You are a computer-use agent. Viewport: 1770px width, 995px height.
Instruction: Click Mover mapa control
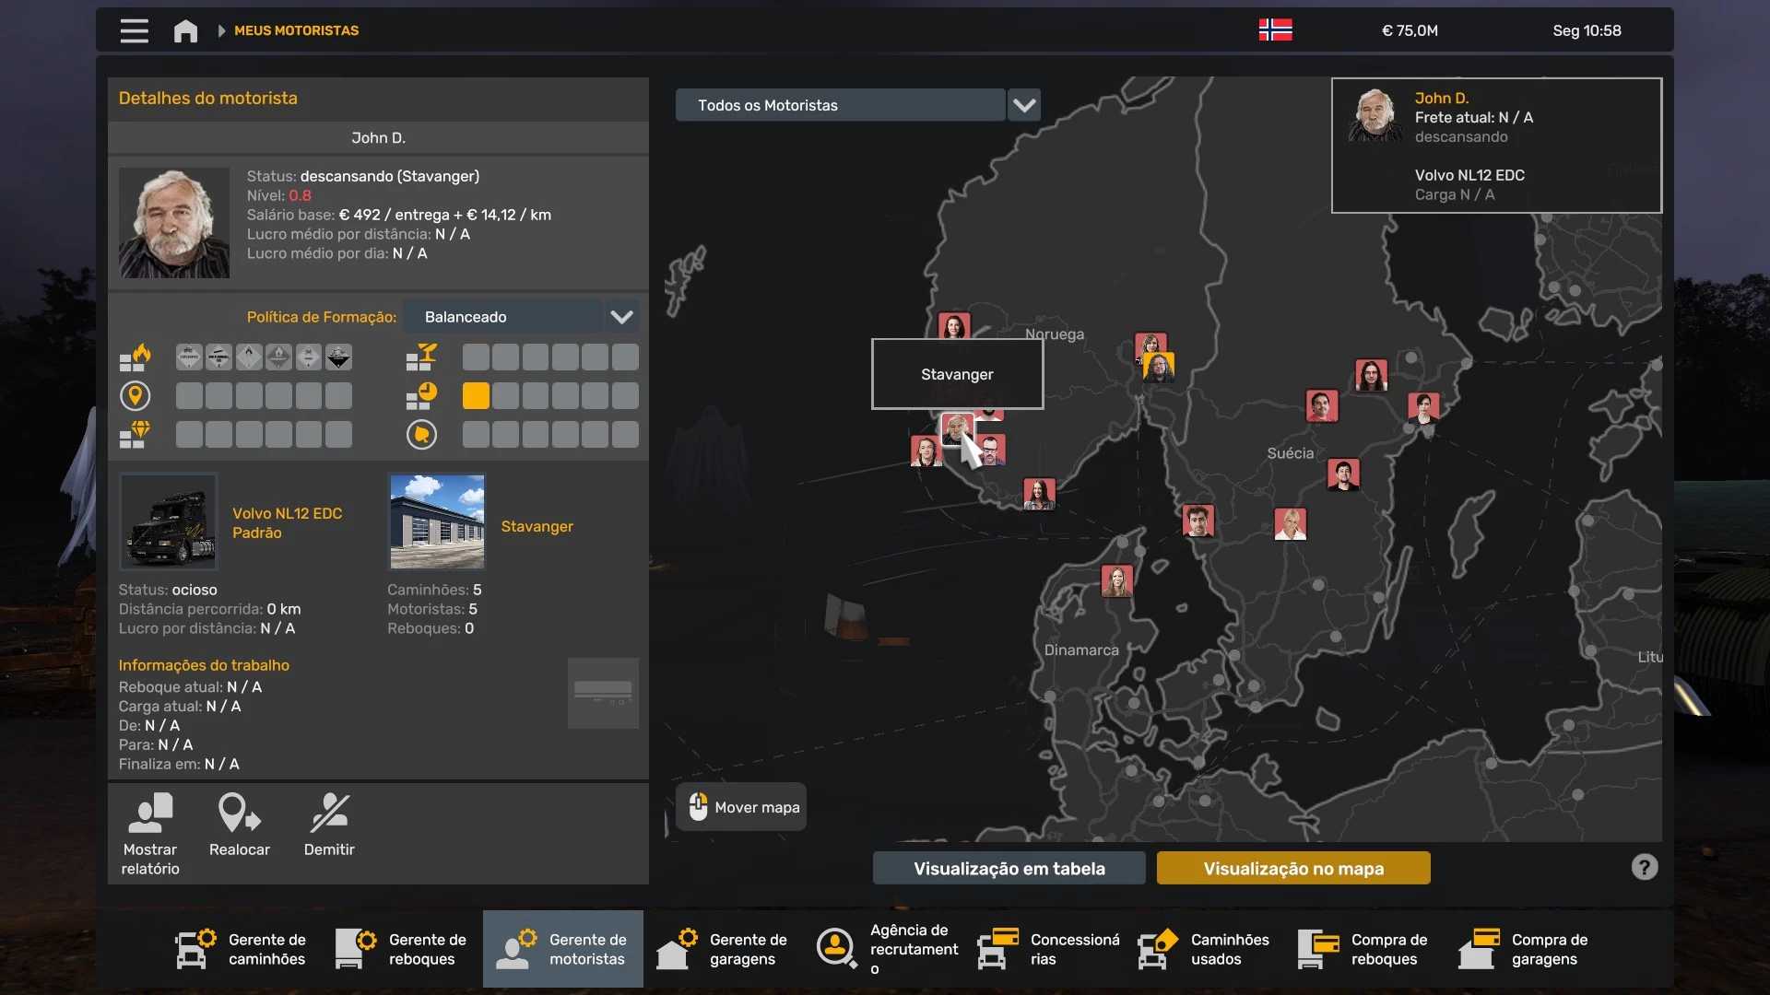pyautogui.click(x=741, y=807)
